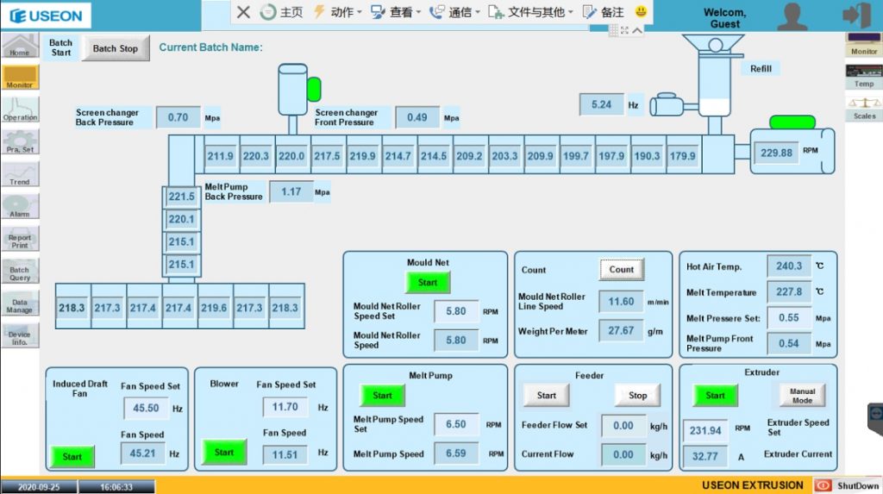The image size is (883, 494).
Task: Click the Melt Pump Speed Set field
Action: click(456, 425)
